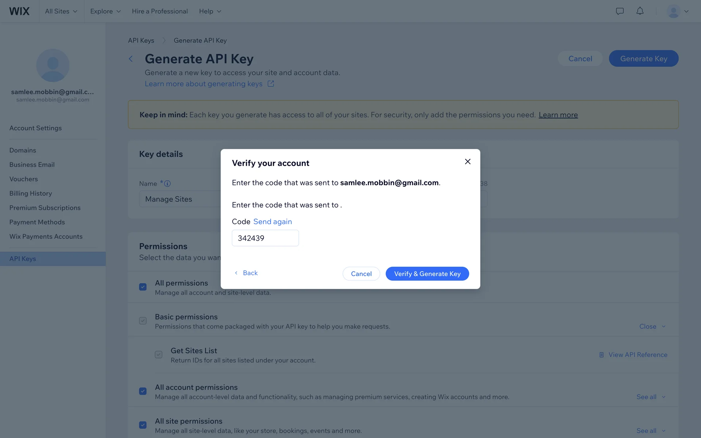Image resolution: width=701 pixels, height=438 pixels.
Task: Select Domains in the sidebar
Action: pyautogui.click(x=23, y=150)
